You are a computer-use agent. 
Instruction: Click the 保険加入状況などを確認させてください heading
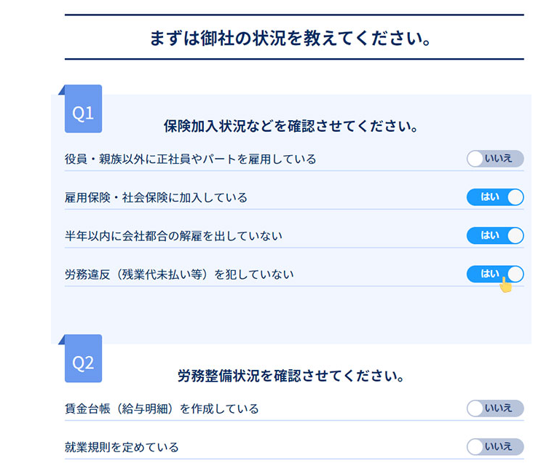click(x=291, y=126)
